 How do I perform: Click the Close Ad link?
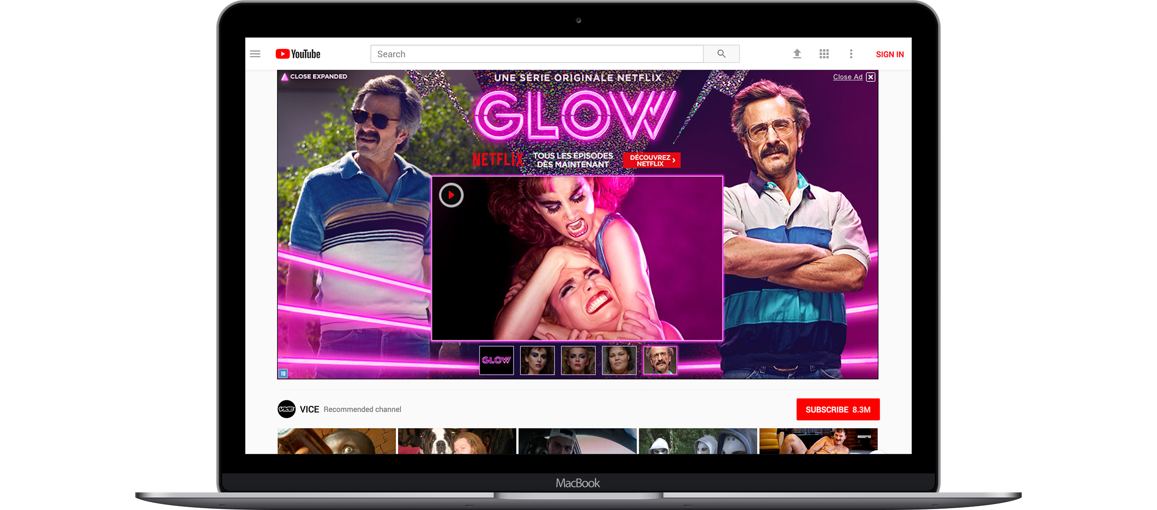point(847,77)
